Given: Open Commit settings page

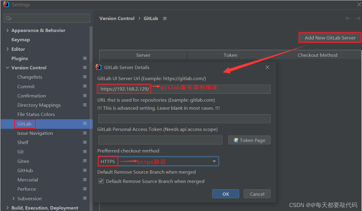Looking at the screenshot, I should point(26,86).
